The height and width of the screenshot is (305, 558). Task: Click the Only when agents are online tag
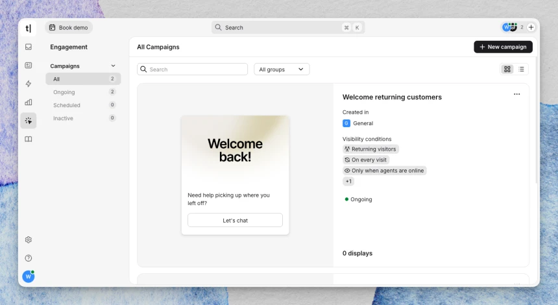(x=384, y=171)
